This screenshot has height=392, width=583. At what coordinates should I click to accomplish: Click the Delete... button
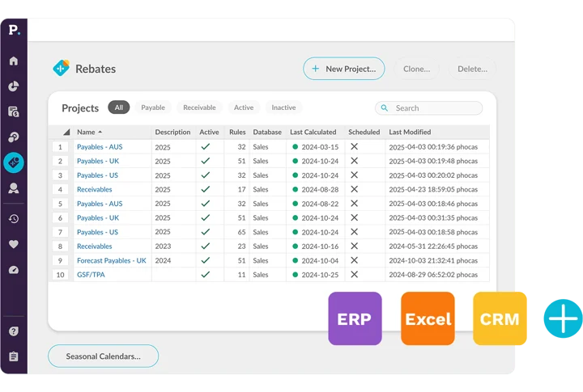[472, 69]
